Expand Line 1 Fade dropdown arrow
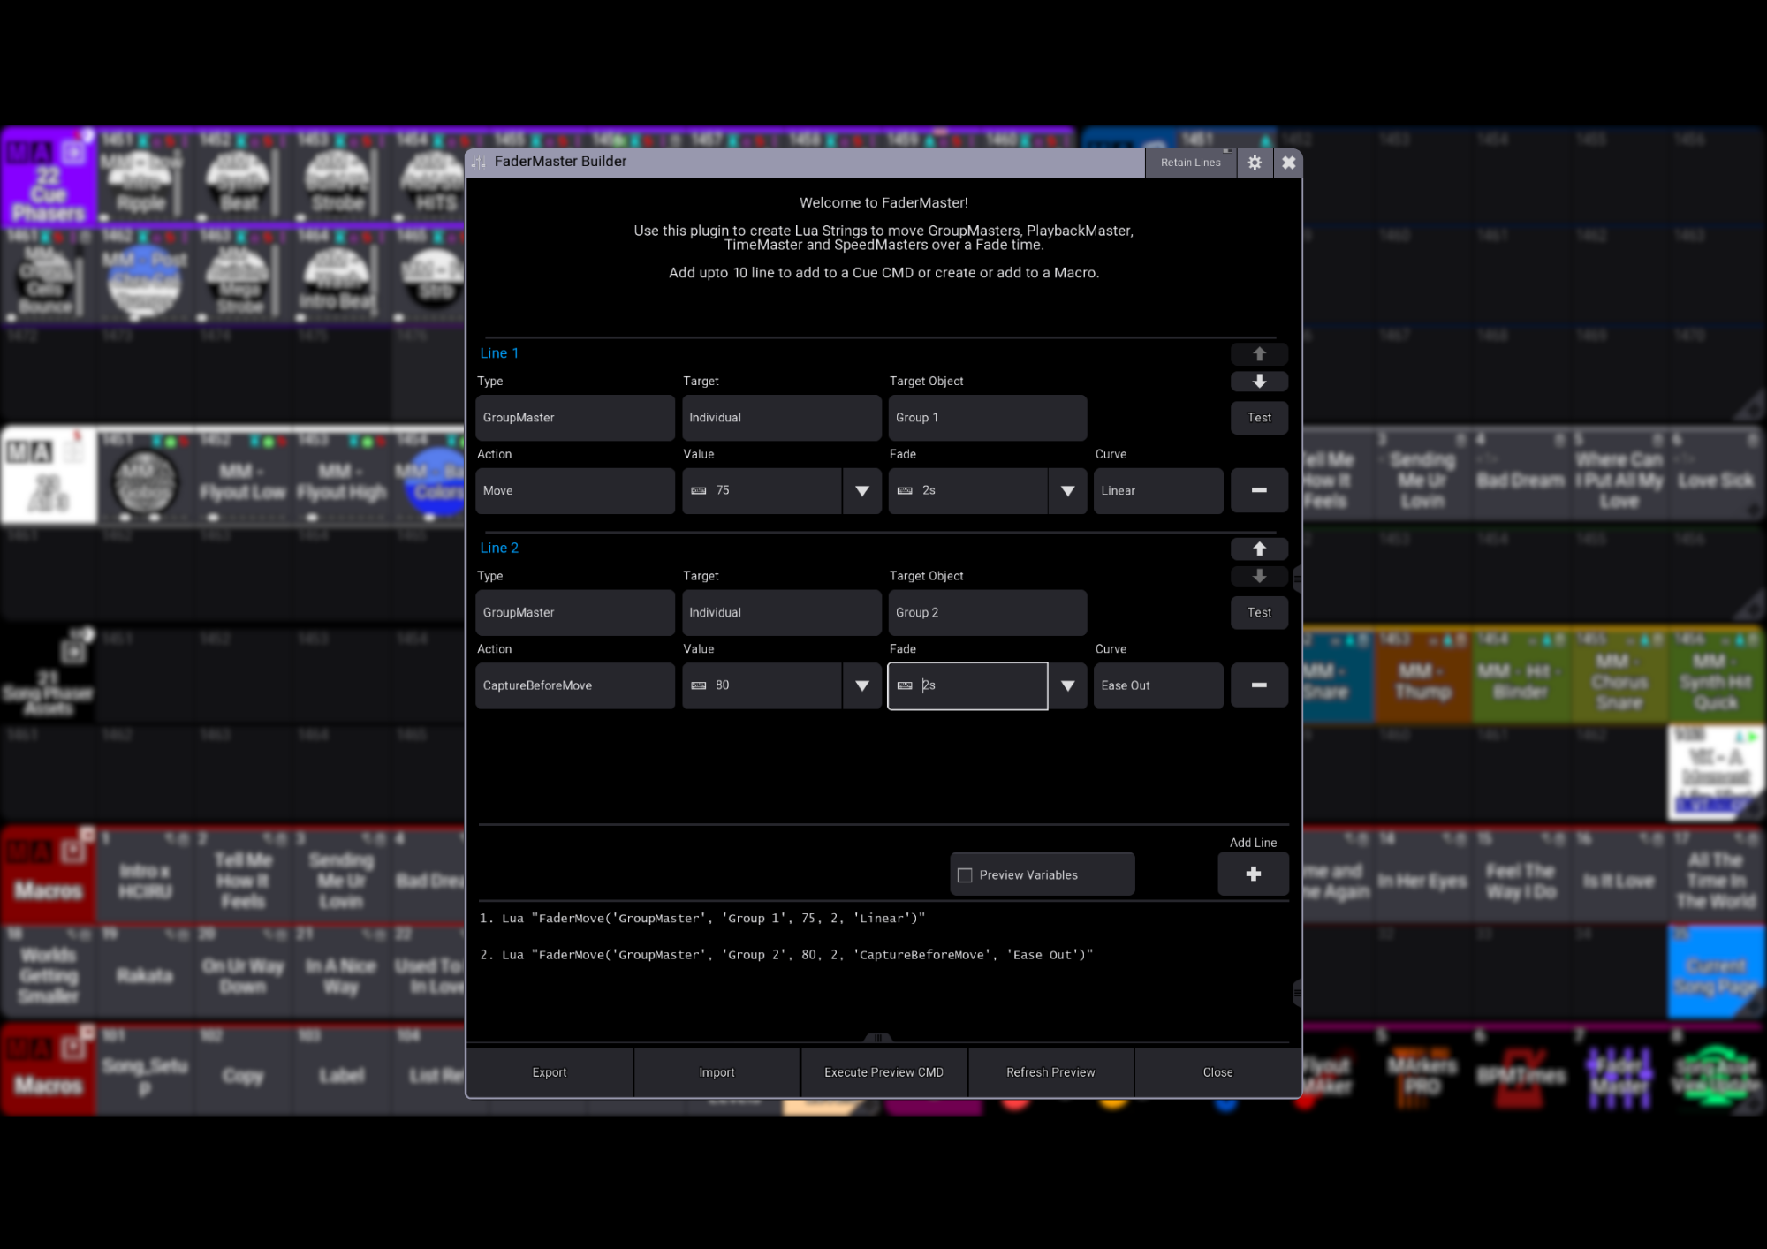 [x=1067, y=490]
